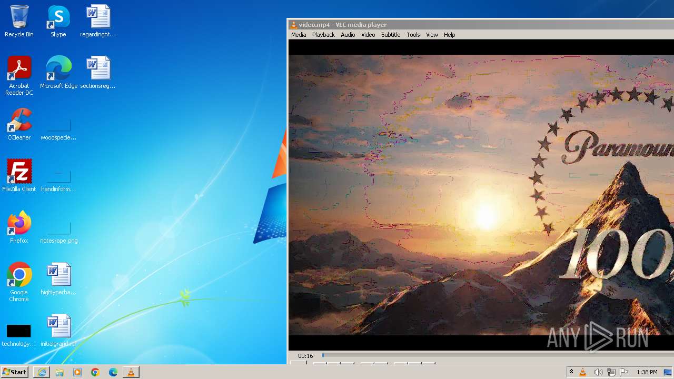Image resolution: width=674 pixels, height=379 pixels.
Task: Select the handinform desktop file
Action: point(58,182)
